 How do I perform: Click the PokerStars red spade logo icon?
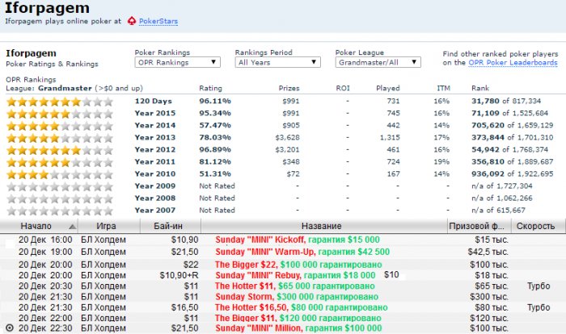click(x=132, y=21)
